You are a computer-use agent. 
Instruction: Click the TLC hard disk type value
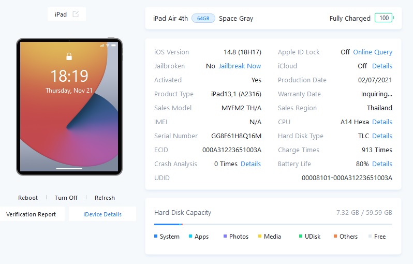coord(363,136)
